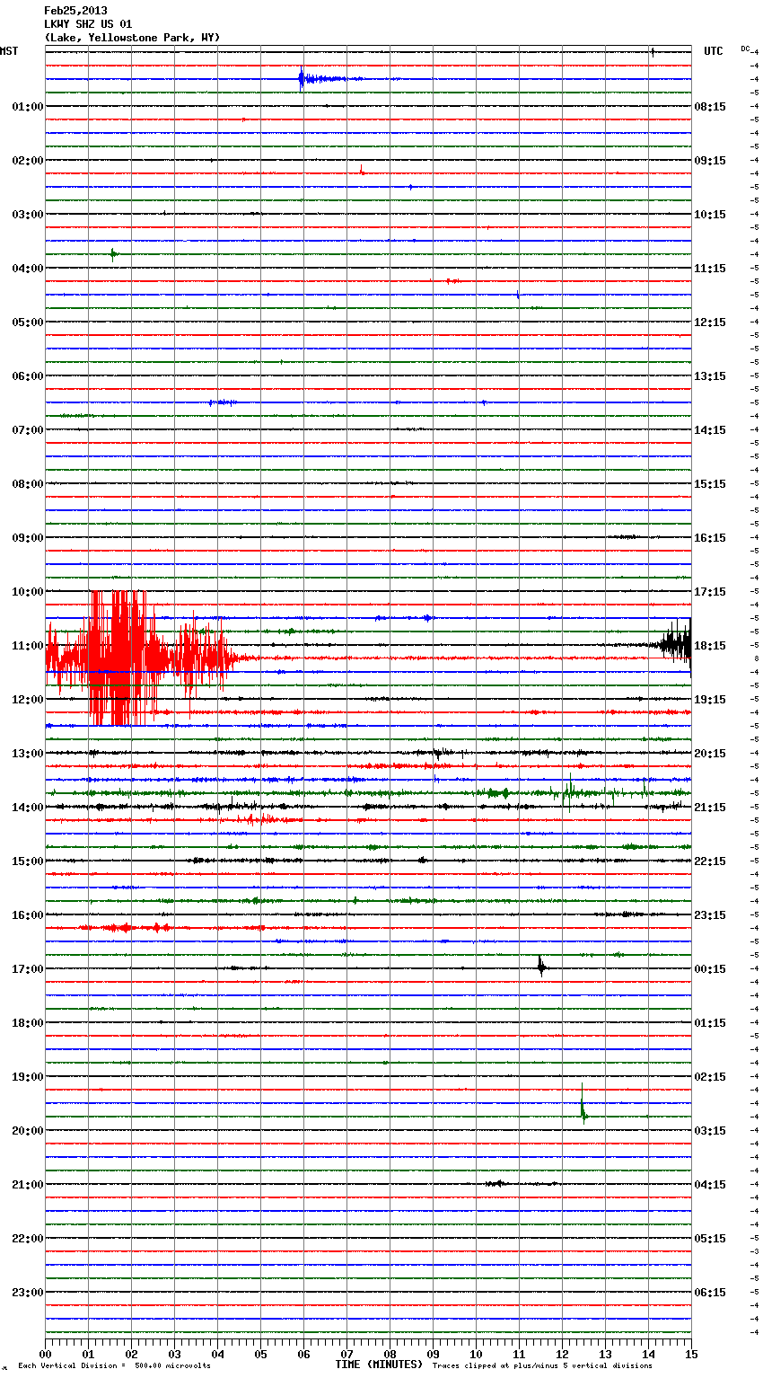Select the 11:00 MST row label
This screenshot has height=1378, width=763.
28,646
